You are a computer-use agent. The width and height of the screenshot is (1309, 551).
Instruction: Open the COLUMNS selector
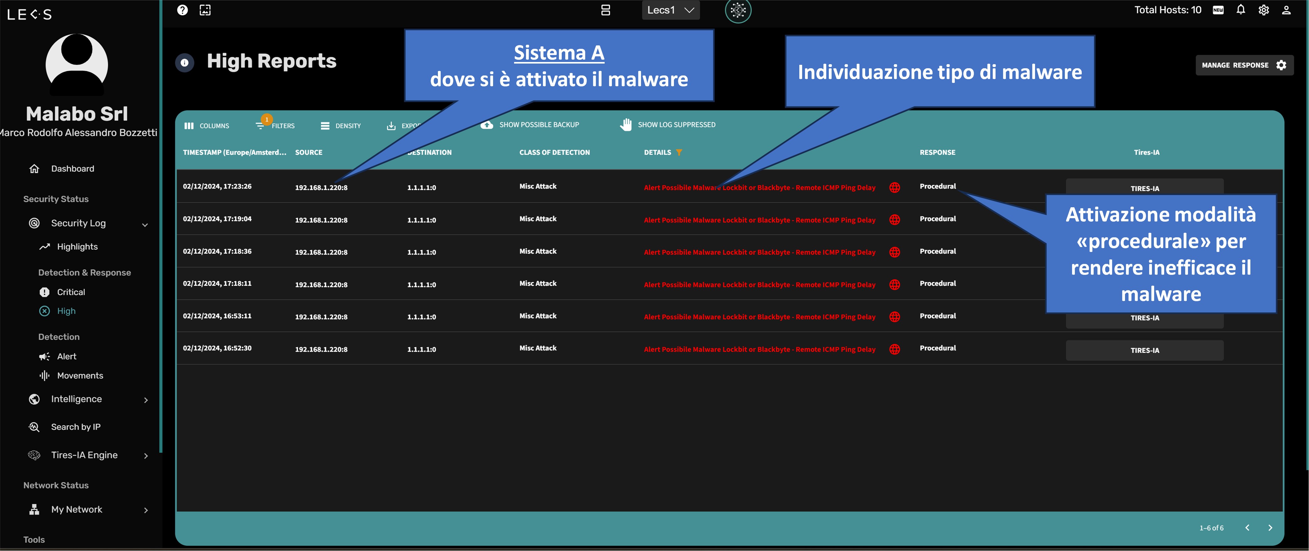(206, 126)
